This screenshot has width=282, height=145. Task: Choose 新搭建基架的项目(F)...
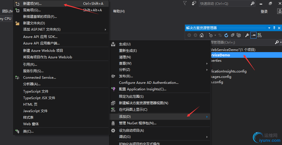click(x=61, y=17)
